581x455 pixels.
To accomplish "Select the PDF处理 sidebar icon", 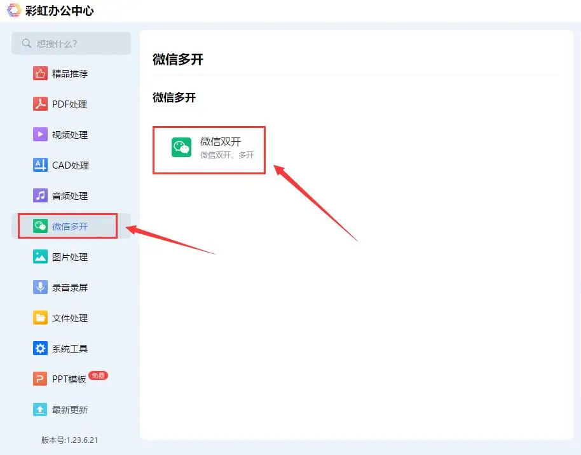I will coord(39,104).
